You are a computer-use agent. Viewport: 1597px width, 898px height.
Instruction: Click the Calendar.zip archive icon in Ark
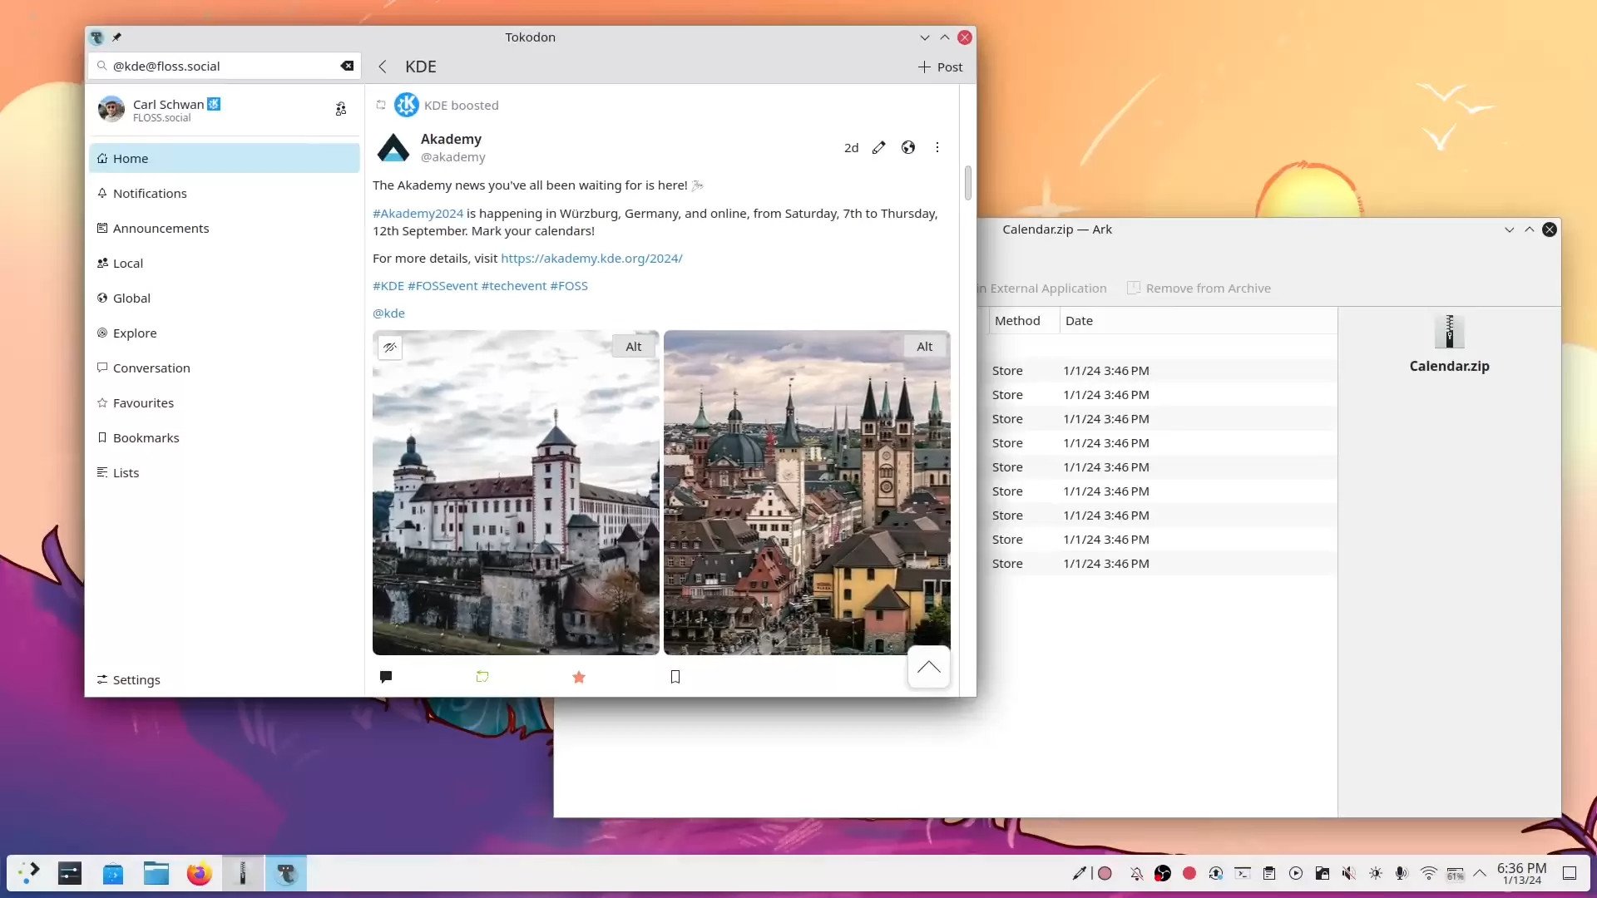(x=1450, y=332)
